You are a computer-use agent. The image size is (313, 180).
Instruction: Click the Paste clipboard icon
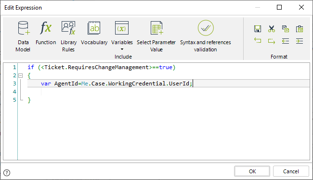(300, 29)
